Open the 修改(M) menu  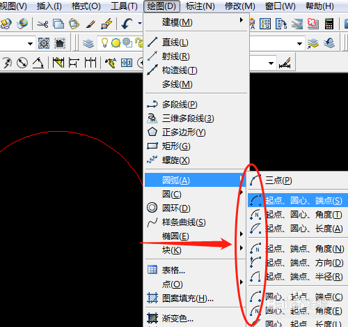[240, 6]
